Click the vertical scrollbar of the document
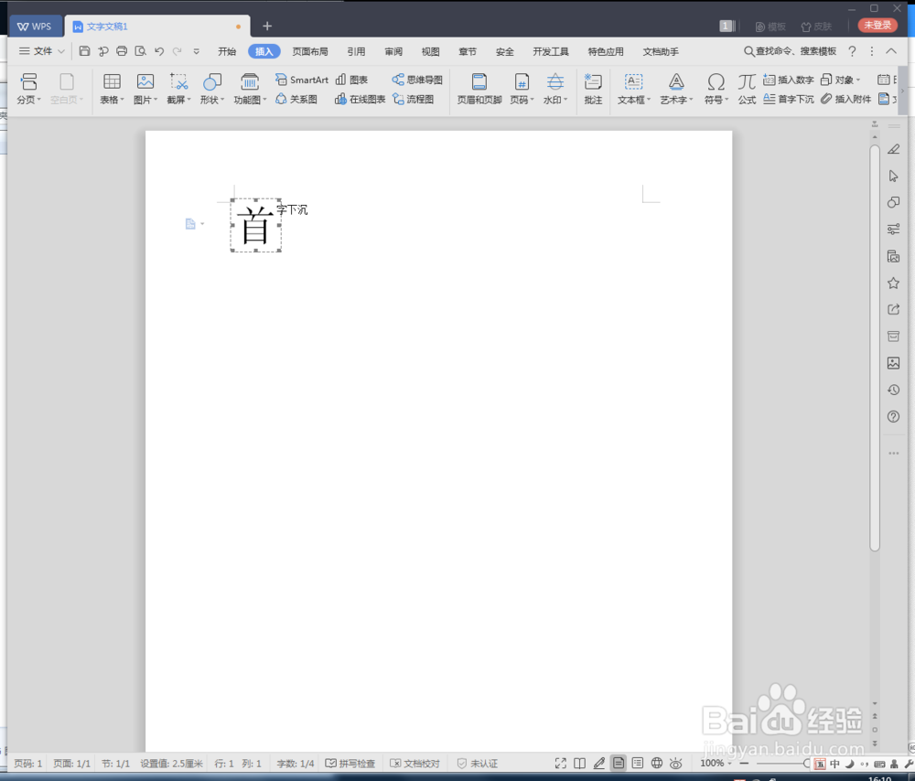Screen dimensions: 915x781 click(874, 347)
